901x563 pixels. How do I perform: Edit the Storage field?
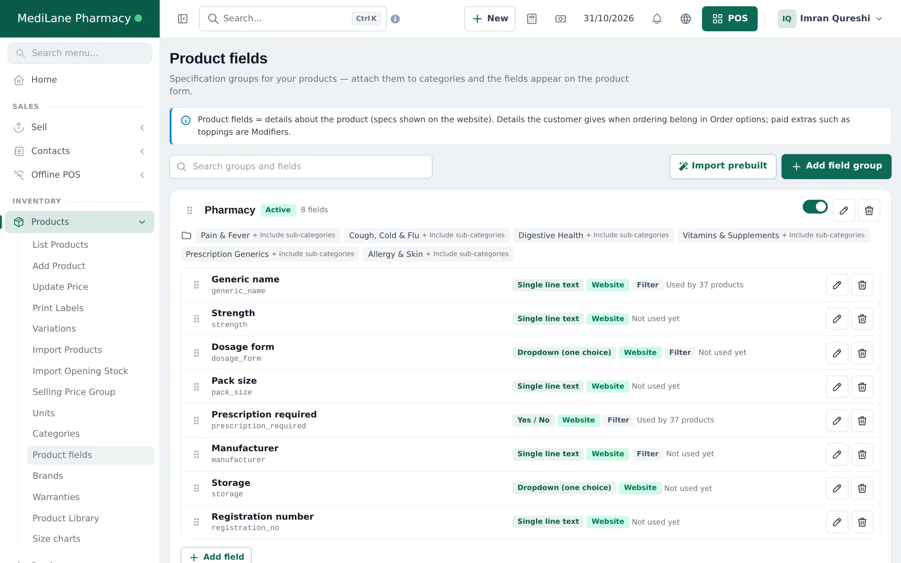tap(837, 488)
